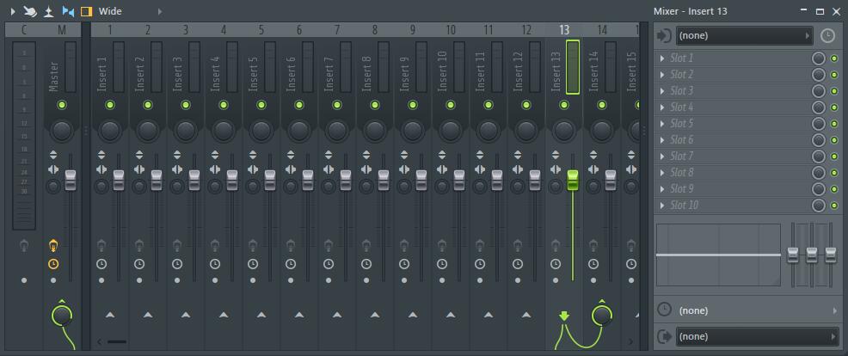
Task: Click Insert 5 polarity up-down arrows
Action: (253, 155)
